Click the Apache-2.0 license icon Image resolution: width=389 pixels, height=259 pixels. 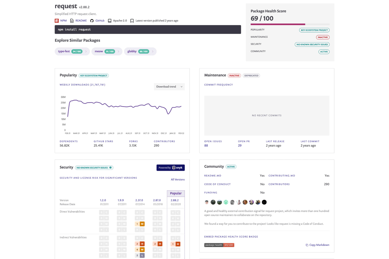(110, 21)
